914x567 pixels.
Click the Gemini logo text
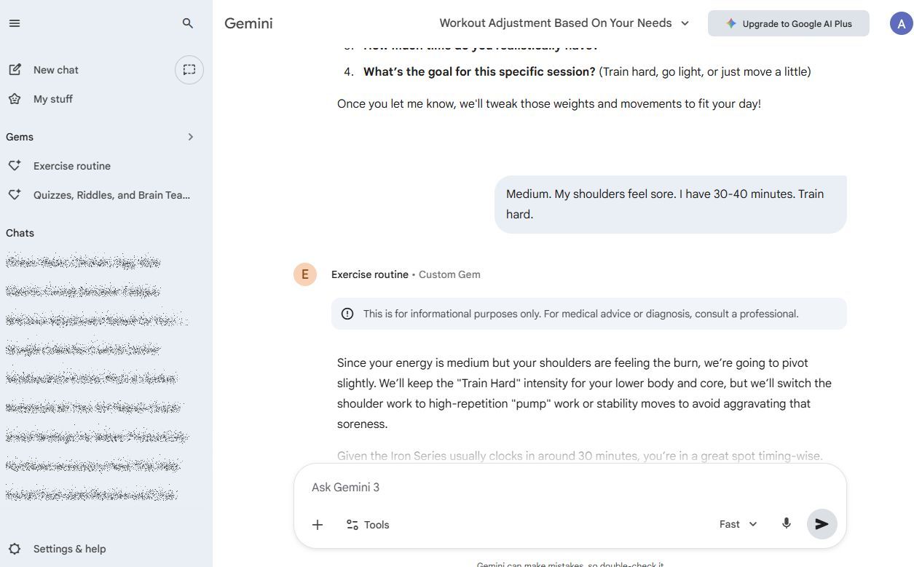pyautogui.click(x=248, y=23)
